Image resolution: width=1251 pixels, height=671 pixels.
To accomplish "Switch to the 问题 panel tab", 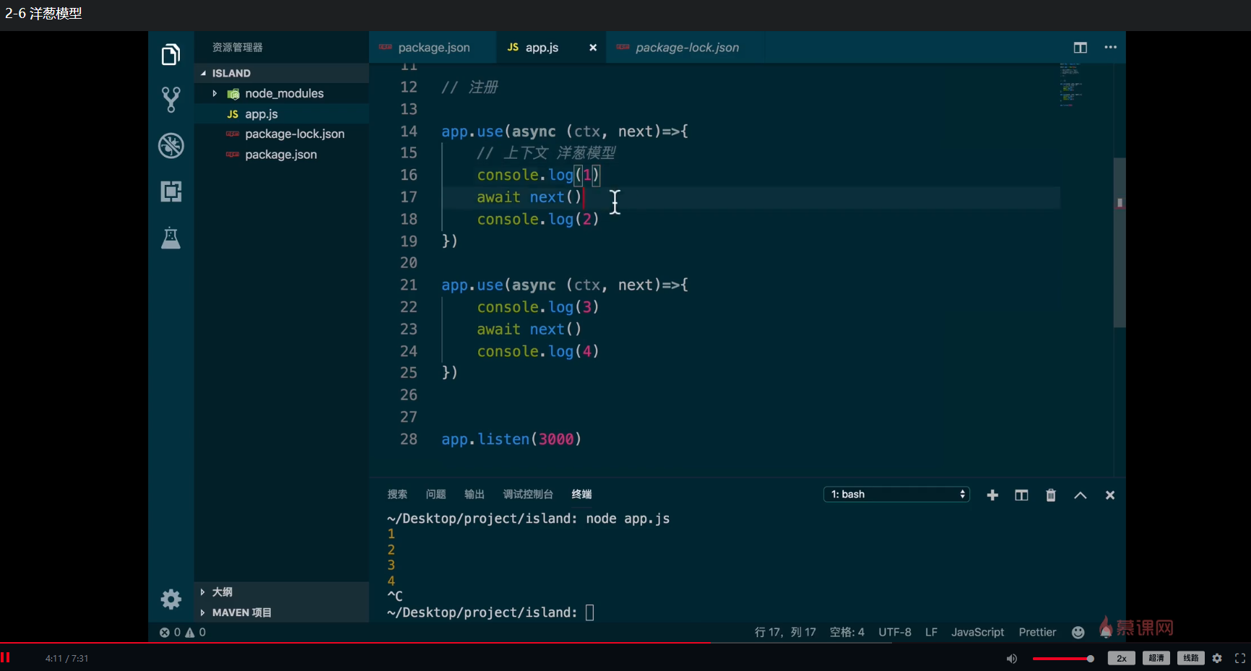I will tap(436, 494).
